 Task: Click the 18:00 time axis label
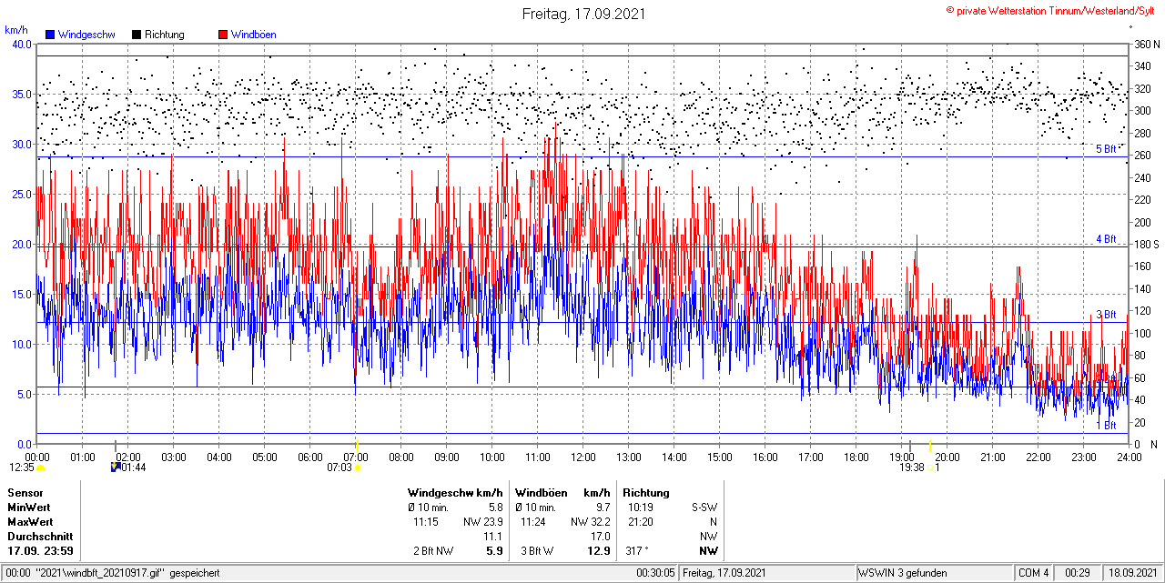pyautogui.click(x=856, y=457)
